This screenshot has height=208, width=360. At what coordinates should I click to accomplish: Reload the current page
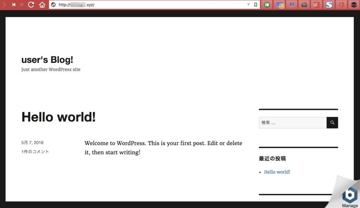pos(31,5)
